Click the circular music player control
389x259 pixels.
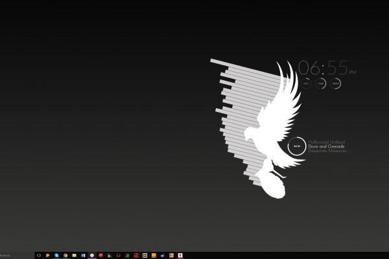pos(297,146)
